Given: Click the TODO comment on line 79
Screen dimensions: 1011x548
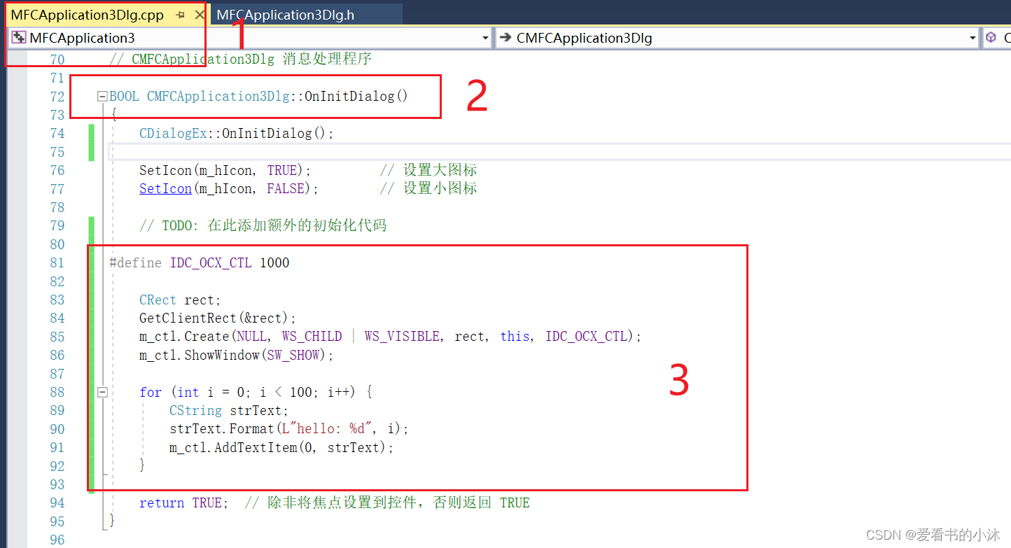Looking at the screenshot, I should pos(263,226).
